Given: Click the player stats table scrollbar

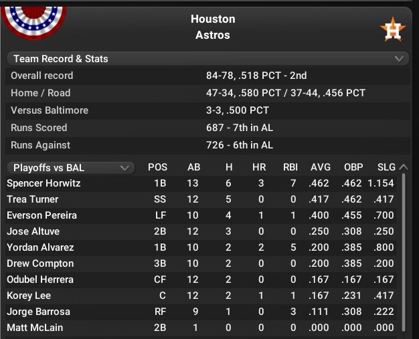Looking at the screenshot, I should pos(404,254).
